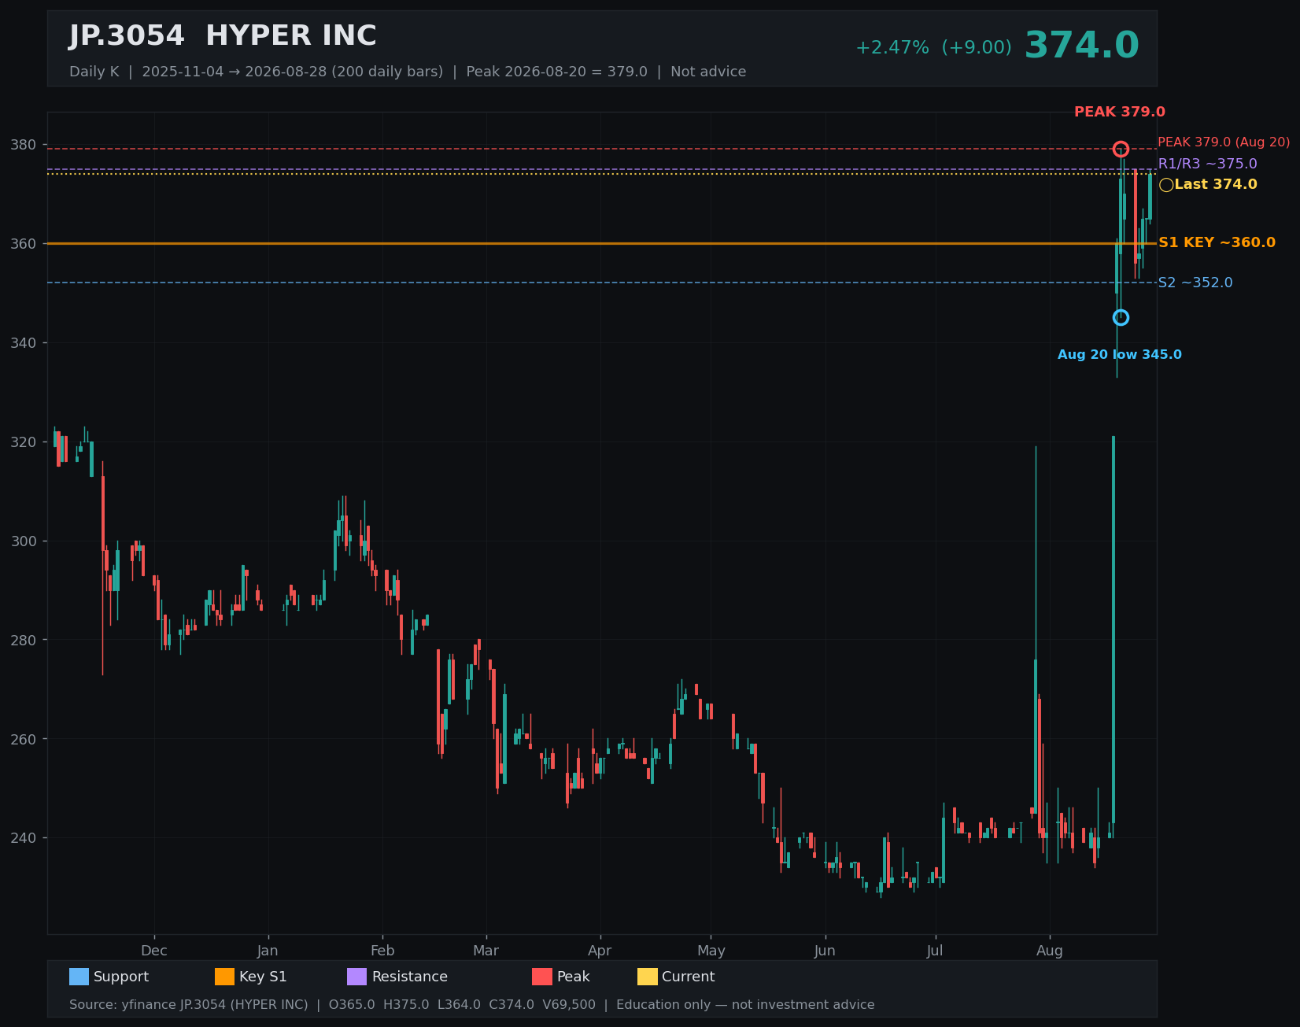Viewport: 1300px width, 1027px height.
Task: Select the '+2.47% (+9.00)' change value
Action: (x=933, y=48)
